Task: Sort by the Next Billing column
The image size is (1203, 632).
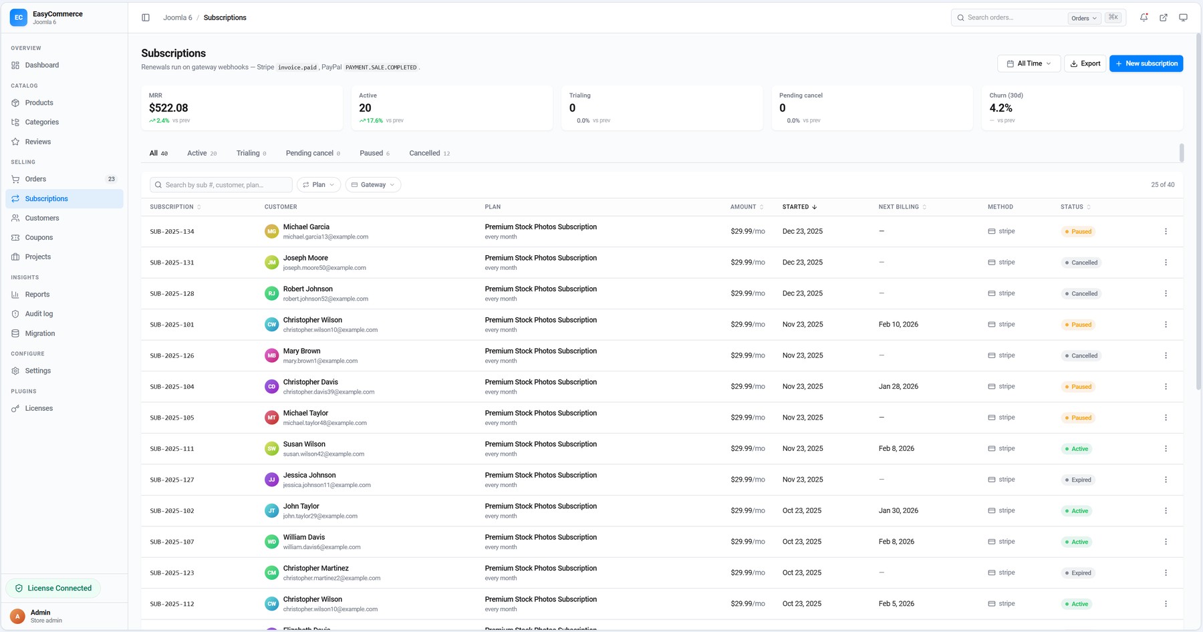Action: point(902,207)
